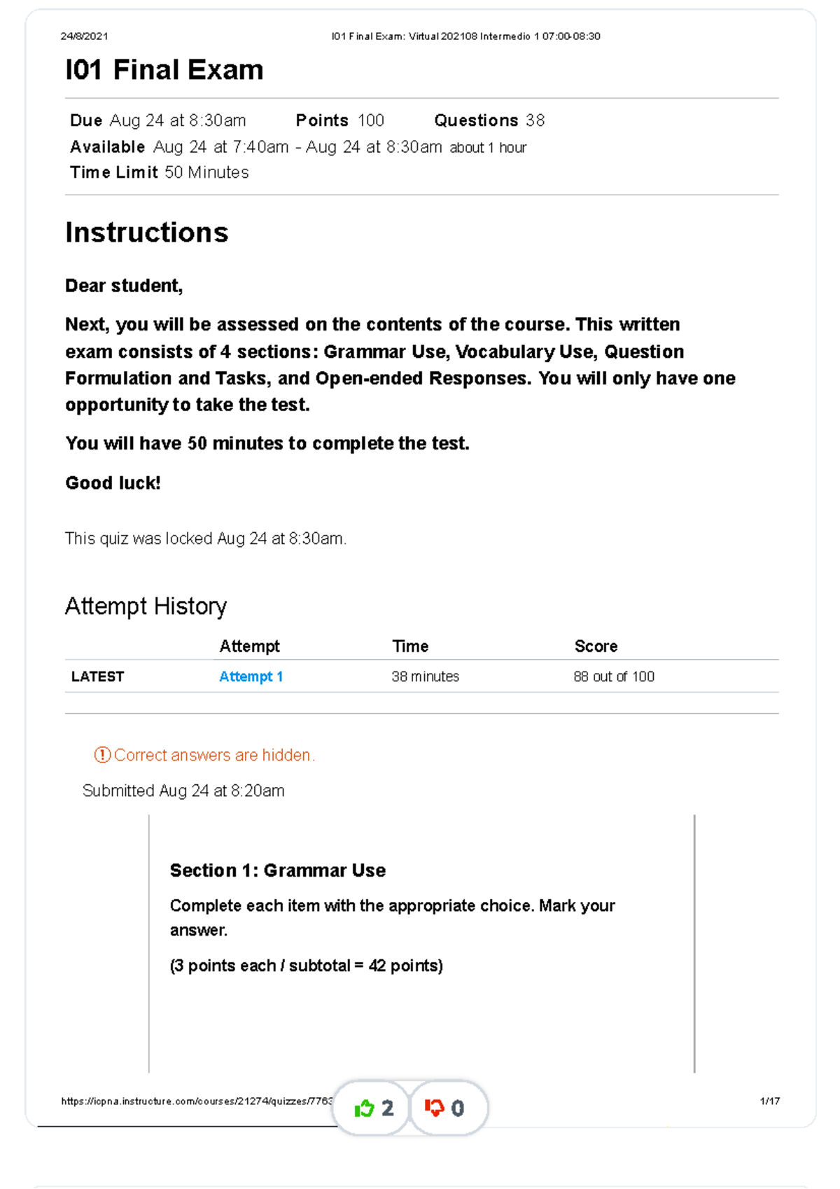This screenshot has width=840, height=1189.
Task: Click the 'I01 Final Exam' page title
Action: point(164,70)
